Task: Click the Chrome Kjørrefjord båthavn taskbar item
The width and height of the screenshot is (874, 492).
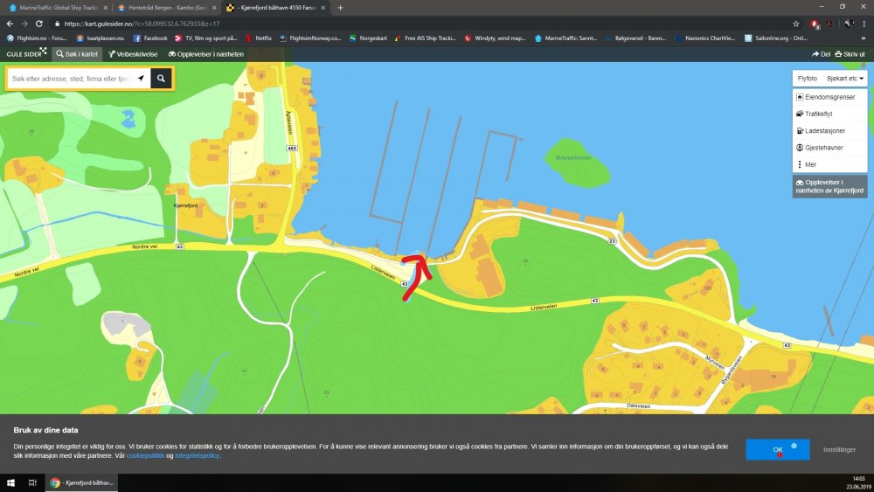Action: (82, 482)
